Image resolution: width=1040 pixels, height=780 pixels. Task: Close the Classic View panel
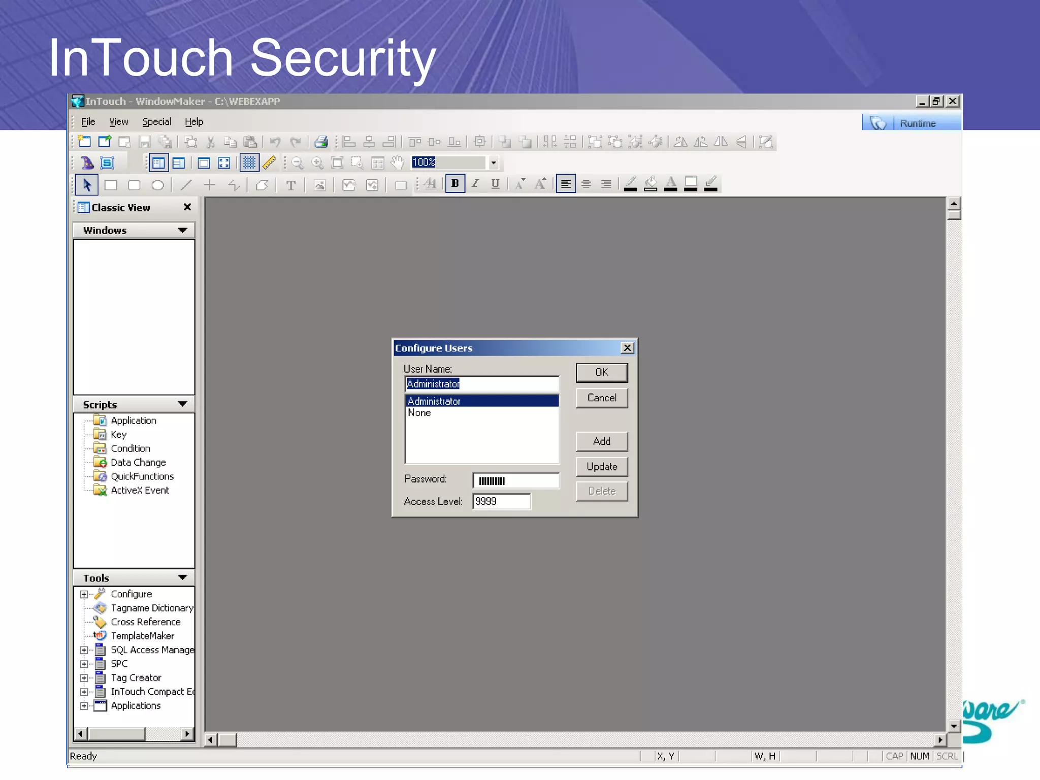[x=187, y=207]
